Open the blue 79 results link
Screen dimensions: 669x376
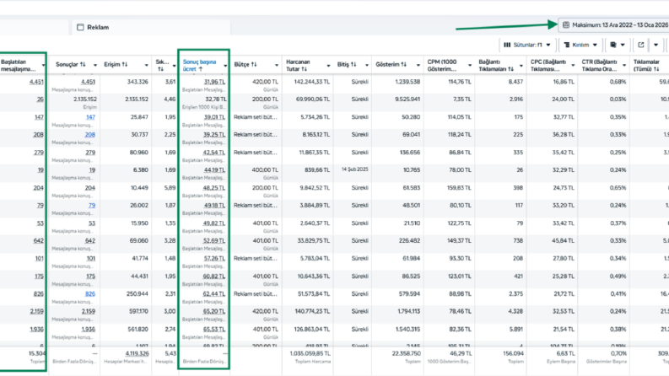click(92, 206)
